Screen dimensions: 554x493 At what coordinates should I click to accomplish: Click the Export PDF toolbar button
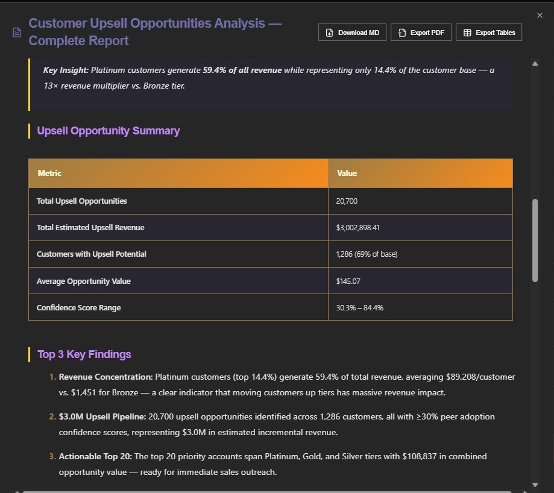point(421,32)
